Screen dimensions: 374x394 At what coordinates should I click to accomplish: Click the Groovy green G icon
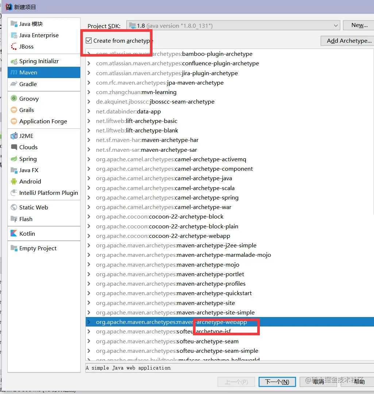point(14,98)
